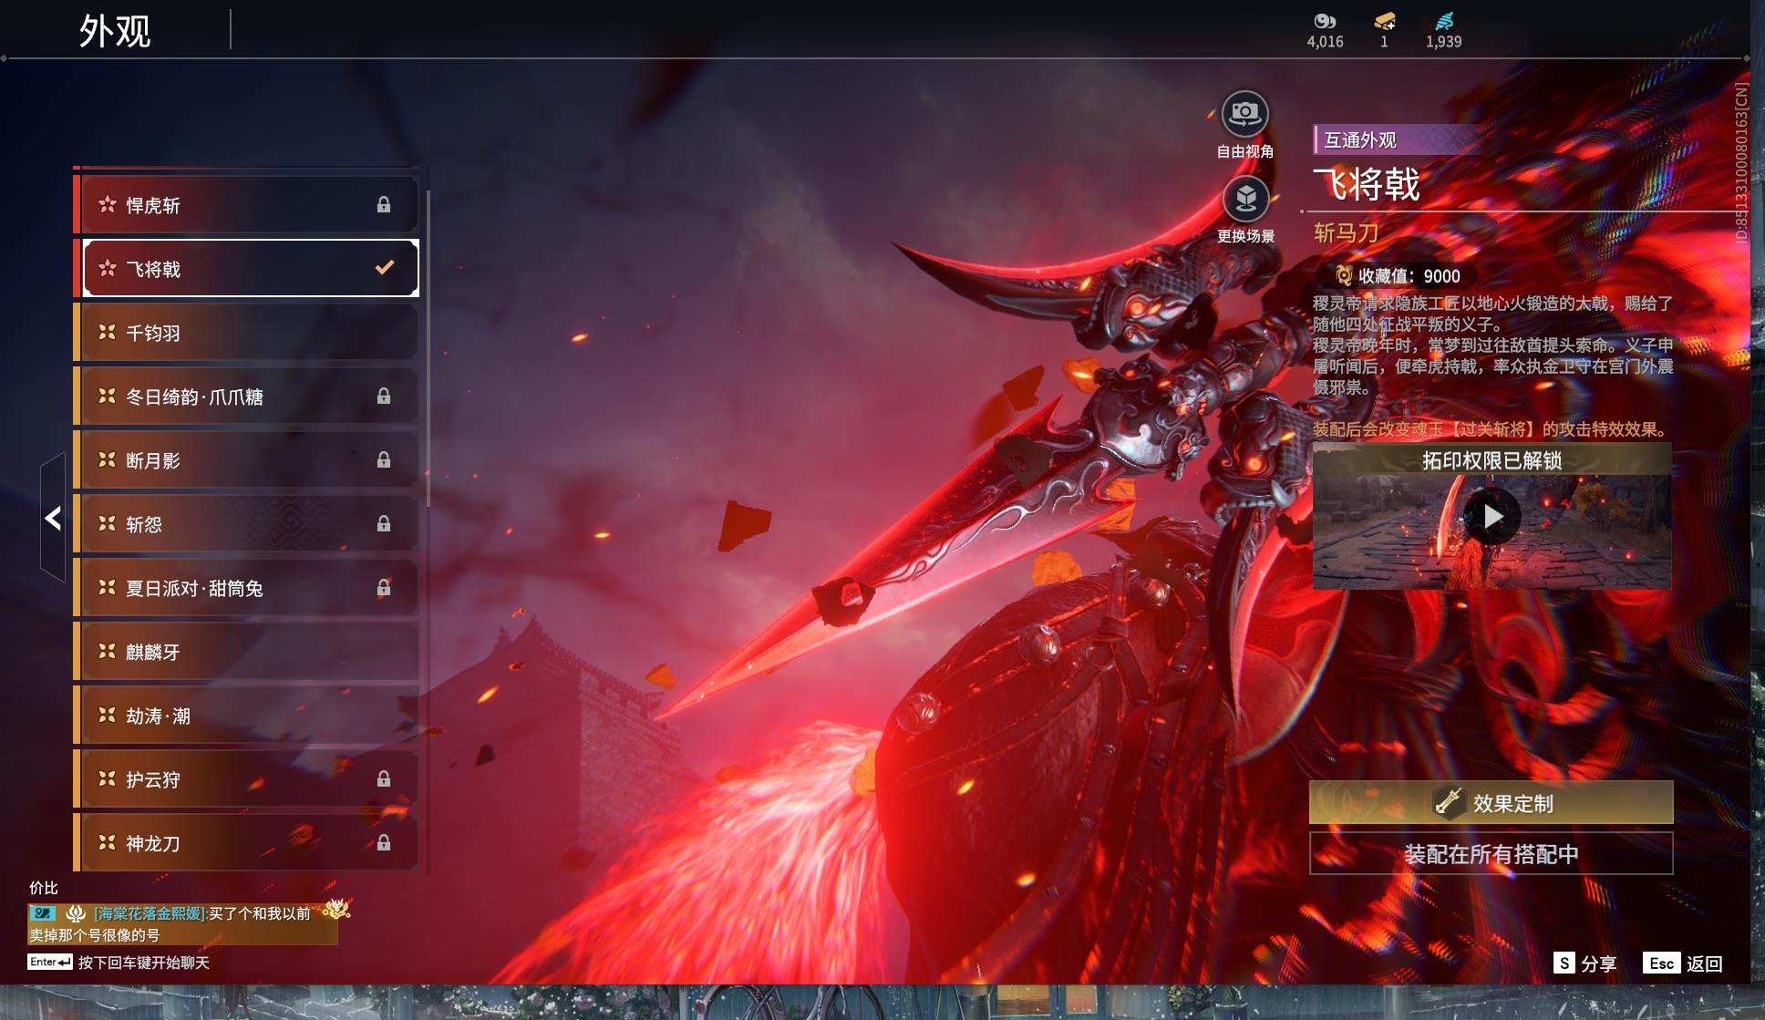Click the change scene (更换场景) cube icon
The width and height of the screenshot is (1765, 1020).
coord(1245,199)
